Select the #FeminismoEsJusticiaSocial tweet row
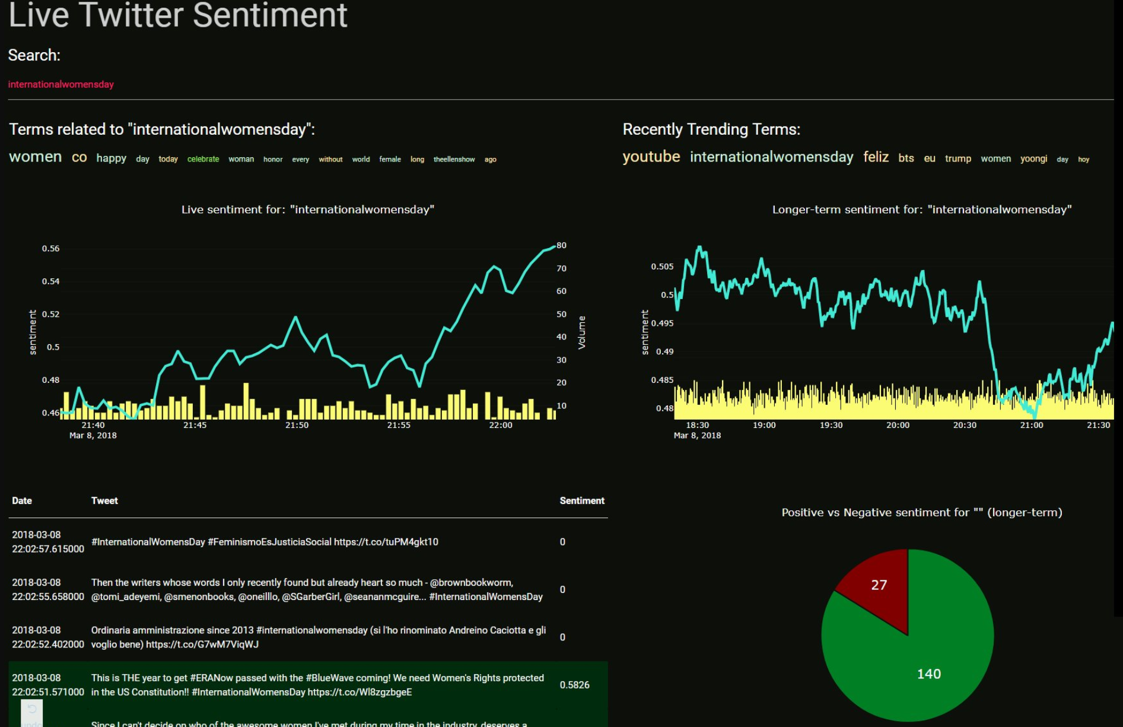This screenshot has width=1123, height=727. pos(265,542)
